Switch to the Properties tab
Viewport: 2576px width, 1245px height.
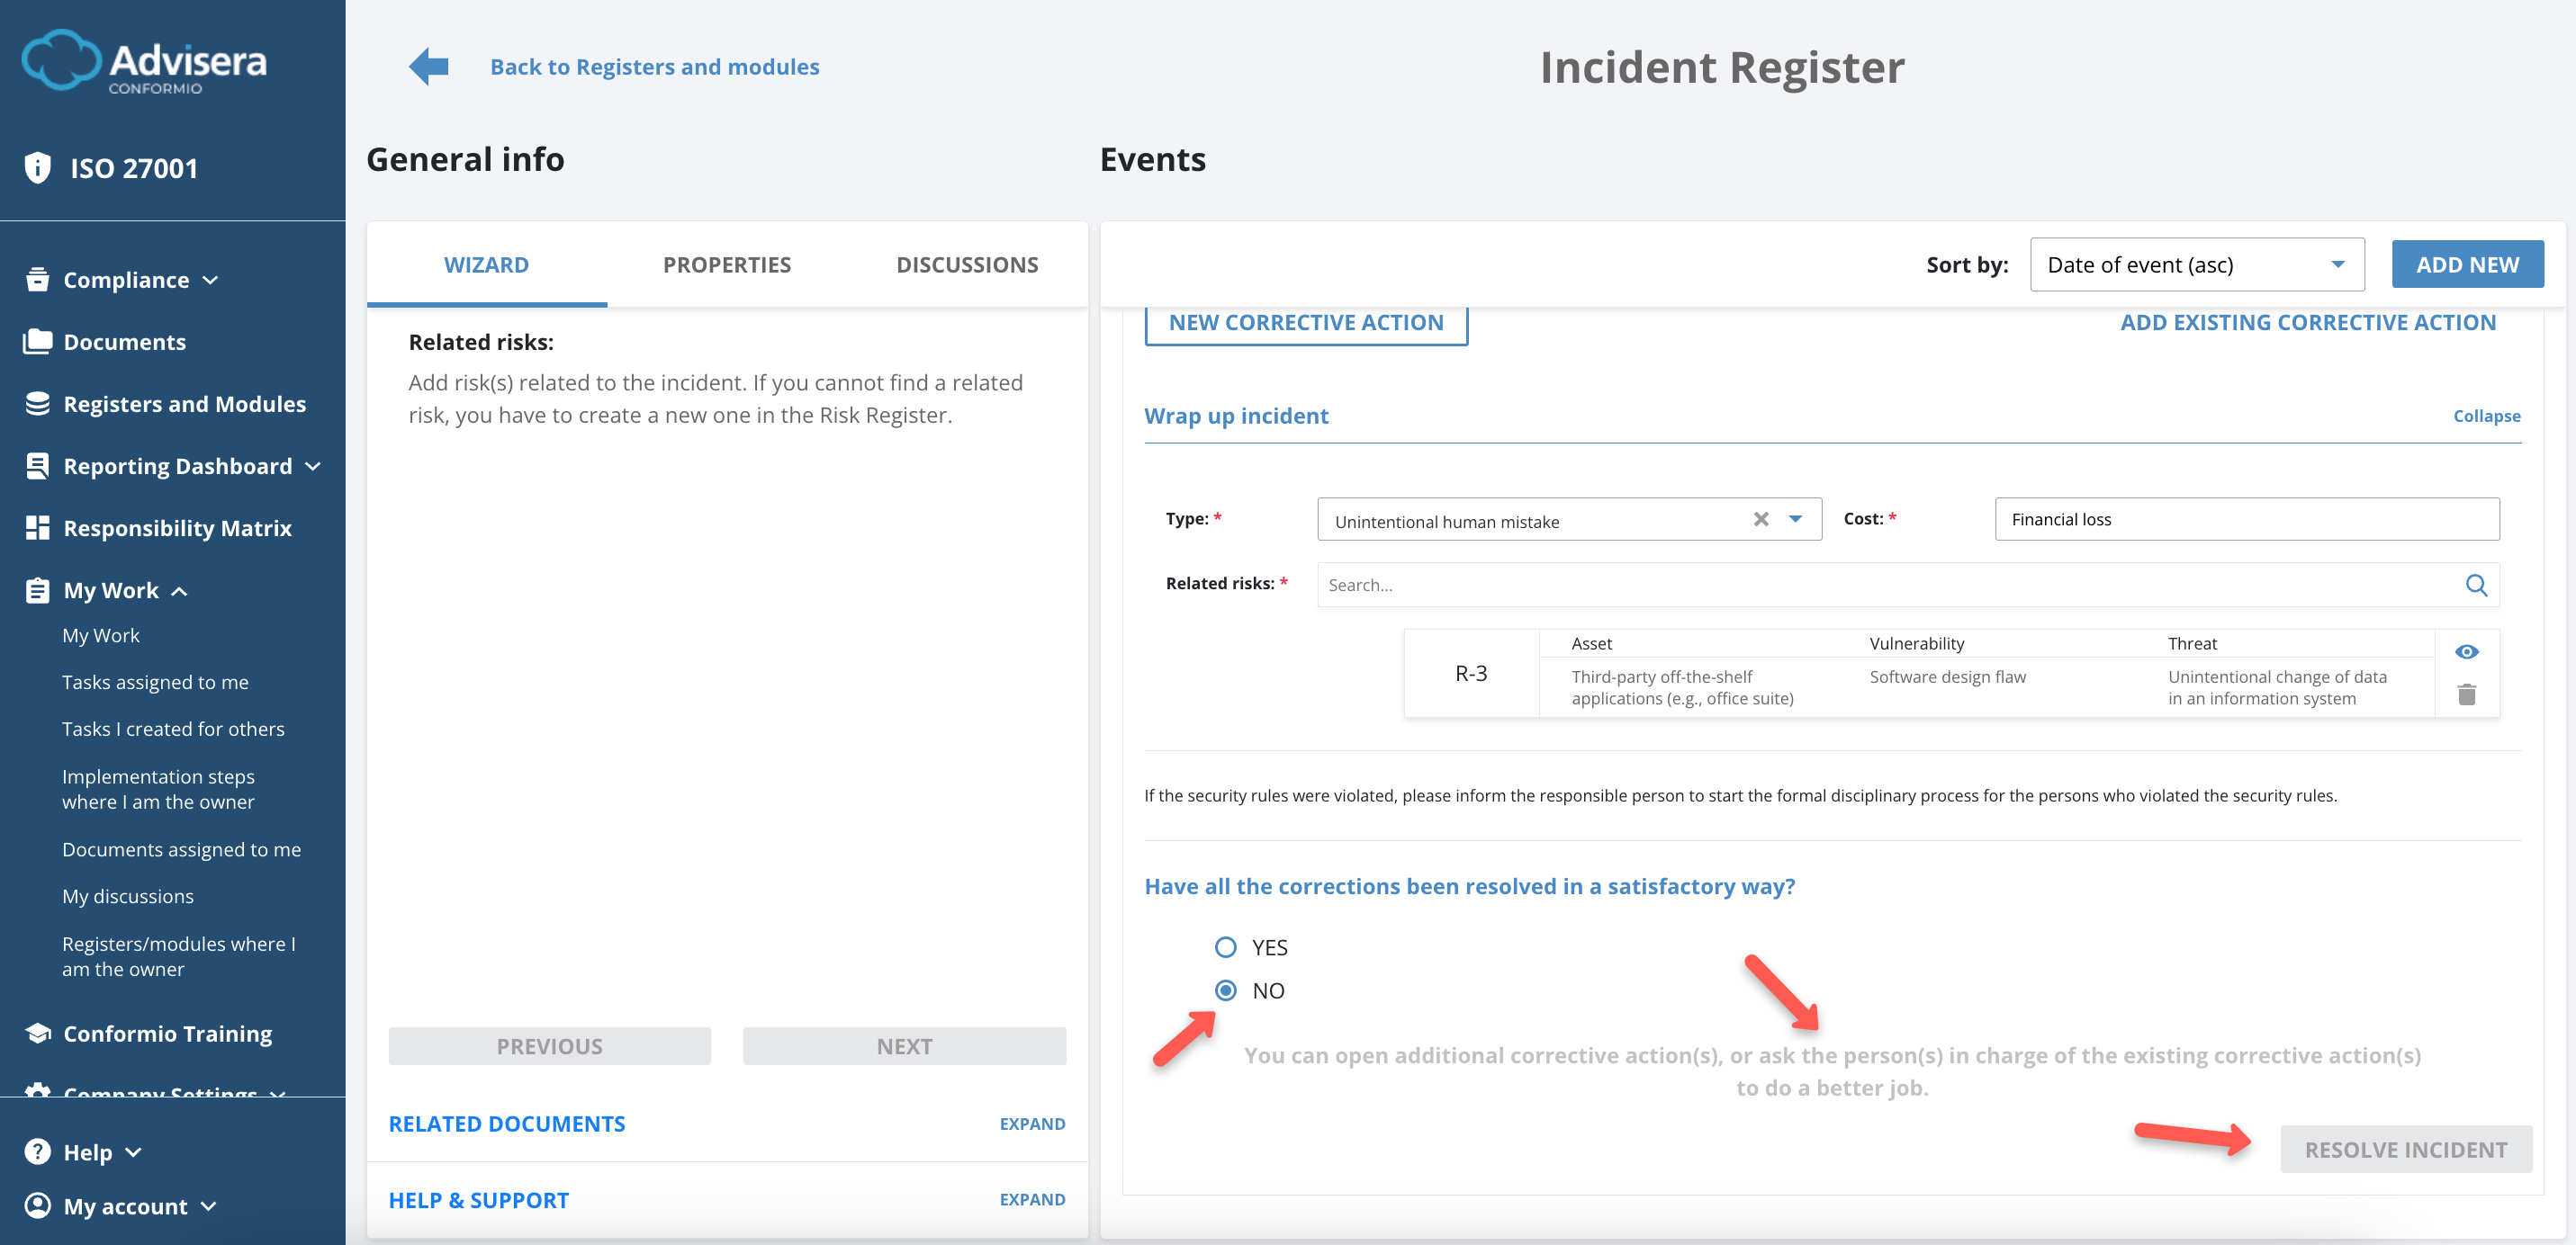click(726, 264)
